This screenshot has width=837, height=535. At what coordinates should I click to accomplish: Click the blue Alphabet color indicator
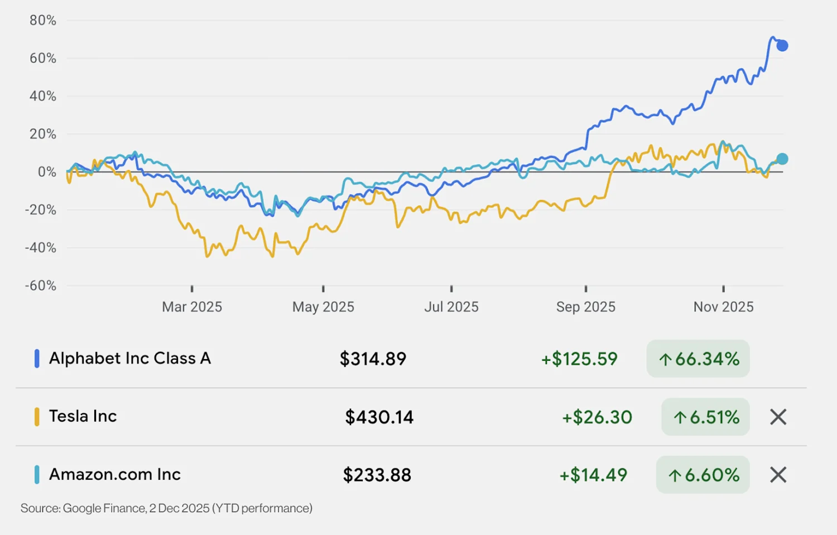click(37, 359)
